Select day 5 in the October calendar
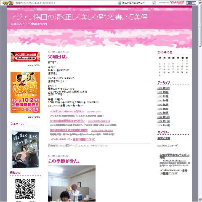Screen dimensions: 202x202 (x=169, y=64)
